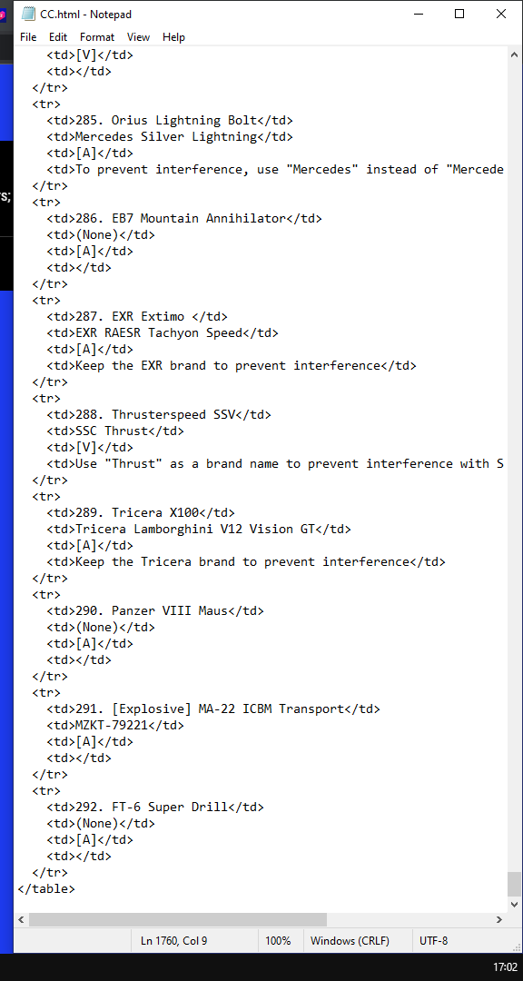Screen dimensions: 523x981
Task: Click the horizontal scrollbar left arrow
Action: 21,919
